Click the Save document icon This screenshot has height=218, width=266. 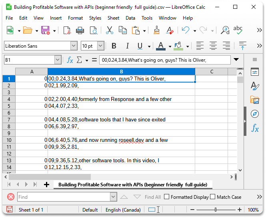tap(45, 30)
